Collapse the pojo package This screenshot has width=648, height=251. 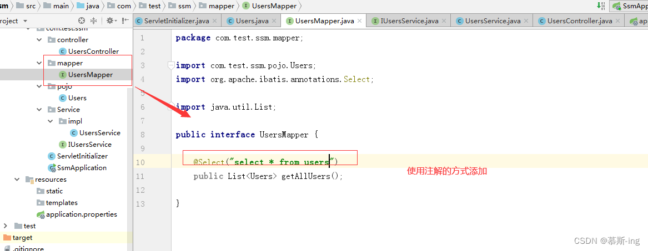pyautogui.click(x=39, y=86)
